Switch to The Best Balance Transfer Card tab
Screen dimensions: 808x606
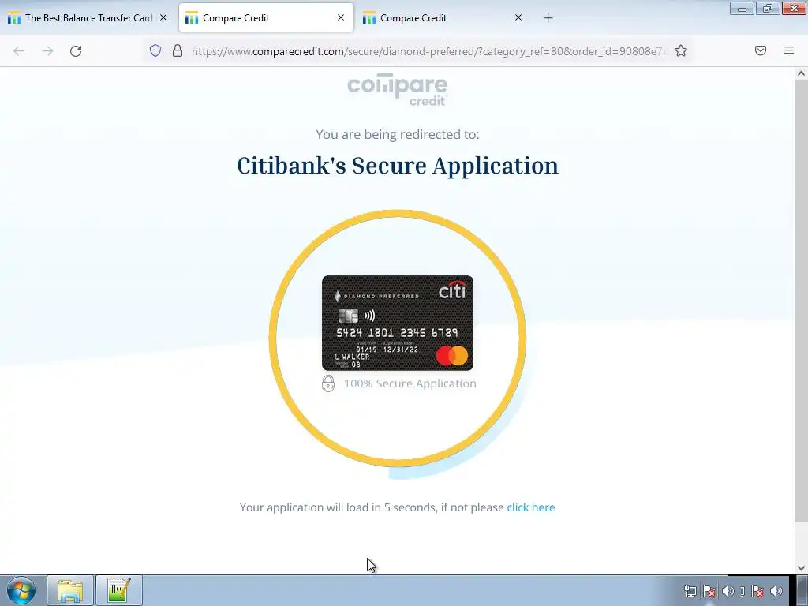88,18
